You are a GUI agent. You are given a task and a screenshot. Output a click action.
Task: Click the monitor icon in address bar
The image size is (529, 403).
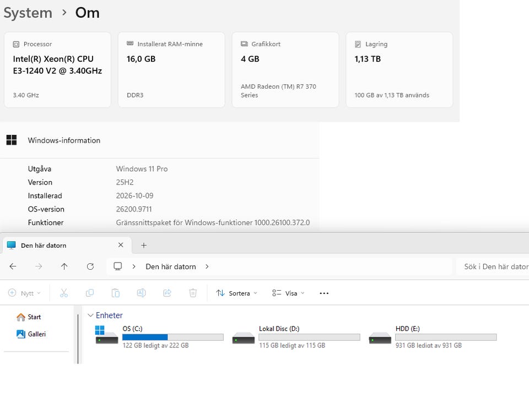click(x=118, y=266)
